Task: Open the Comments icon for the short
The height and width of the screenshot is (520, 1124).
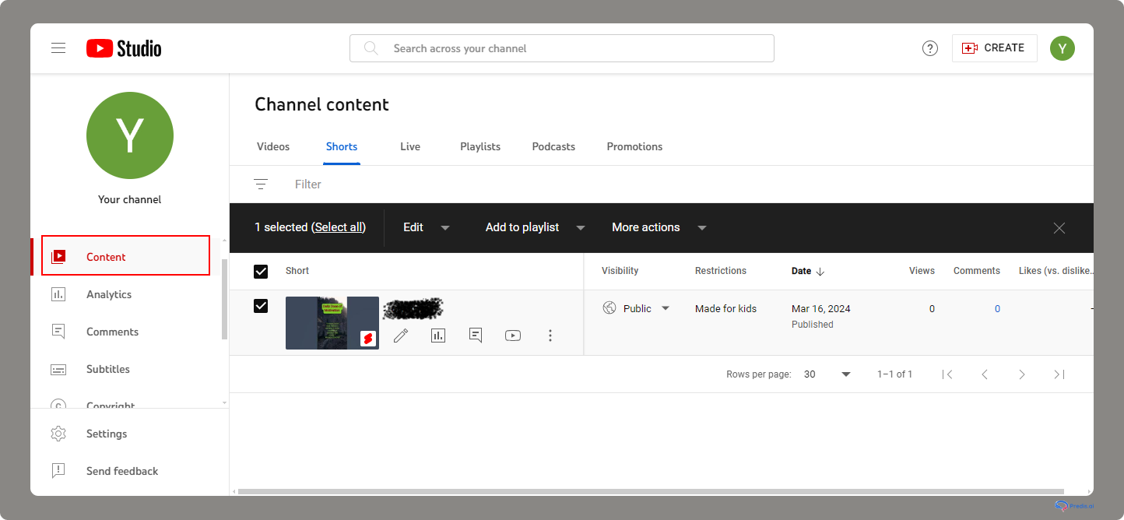Action: [476, 335]
